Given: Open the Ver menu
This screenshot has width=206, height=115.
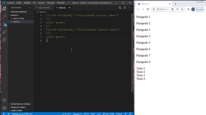Looking at the screenshot, I should [x=34, y=3].
